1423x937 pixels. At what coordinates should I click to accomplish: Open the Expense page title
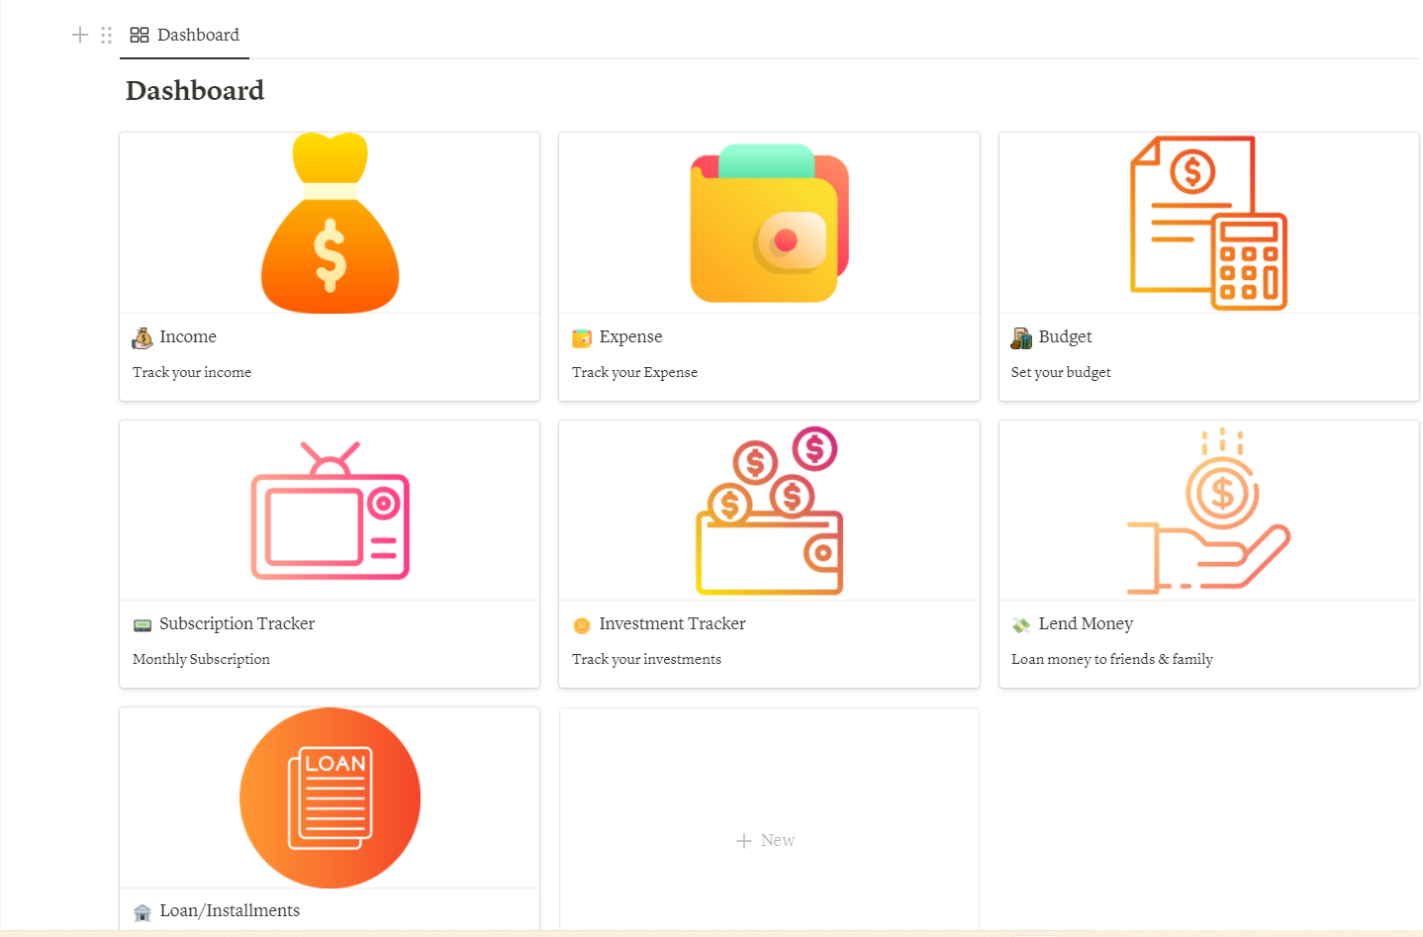630,336
